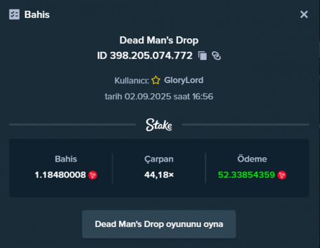Close the Bahis dialog
320x248 pixels.
click(x=304, y=15)
